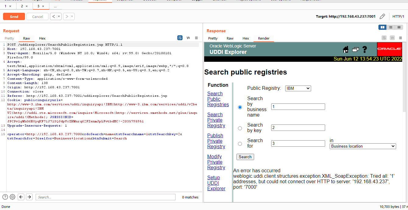408x210 pixels.
Task: Open Setup UDDI Explorer link
Action: pyautogui.click(x=216, y=183)
